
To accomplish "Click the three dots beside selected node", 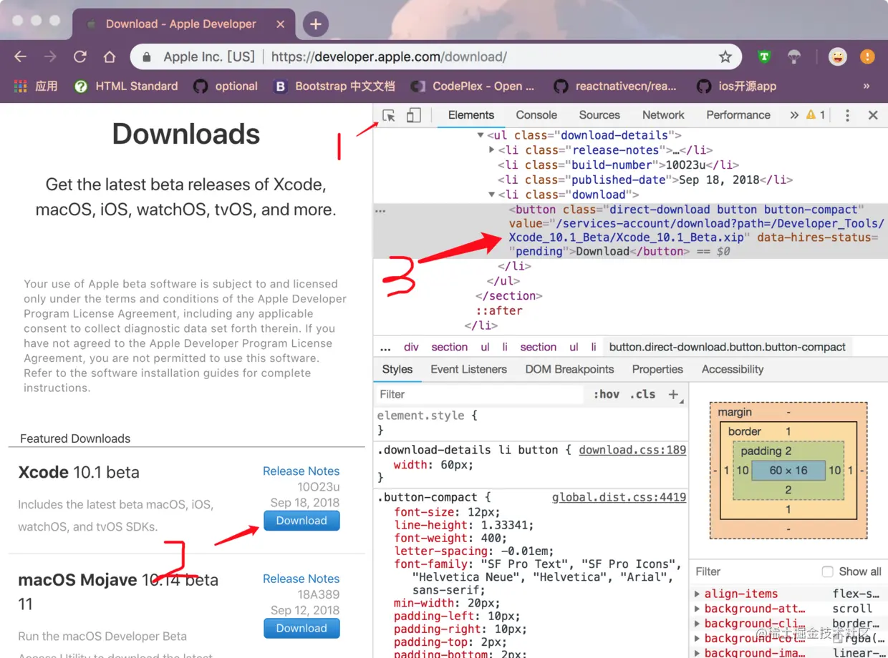I will (381, 210).
